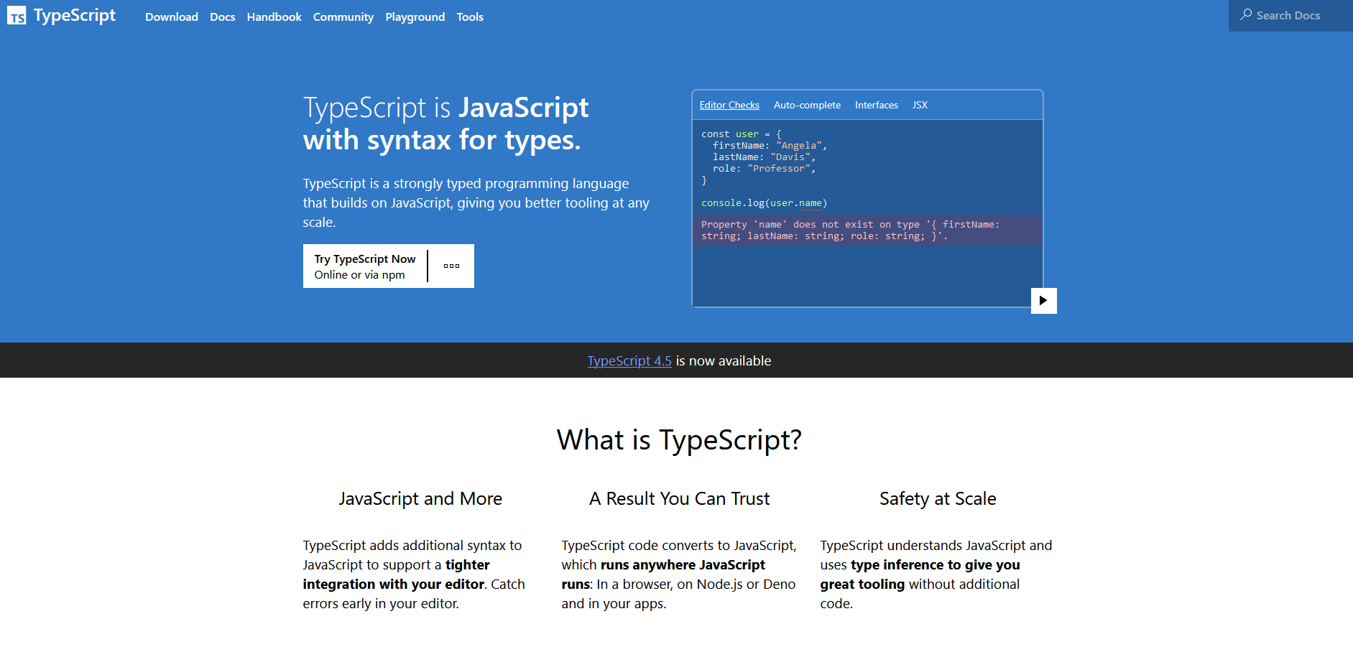Viewport: 1353px width, 652px height.
Task: Open the TypeScript 4.5 announcement link
Action: pos(629,361)
